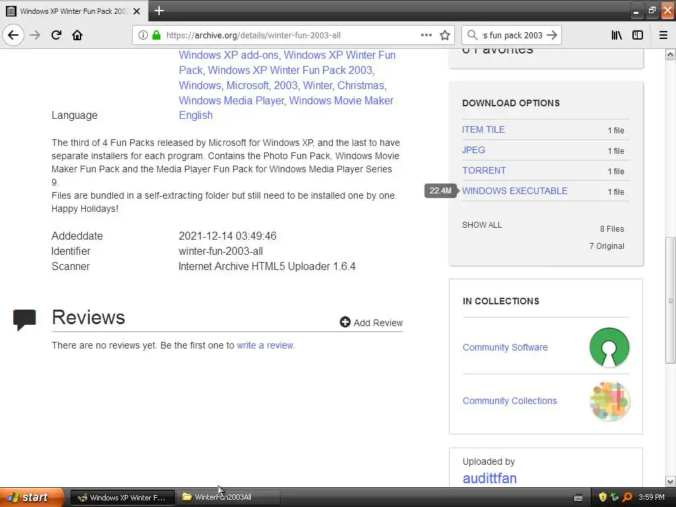The height and width of the screenshot is (507, 676).
Task: Click the Community Software green logo thumbnail
Action: pos(609,347)
